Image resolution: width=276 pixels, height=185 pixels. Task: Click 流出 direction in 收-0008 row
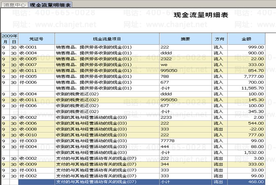(219, 129)
